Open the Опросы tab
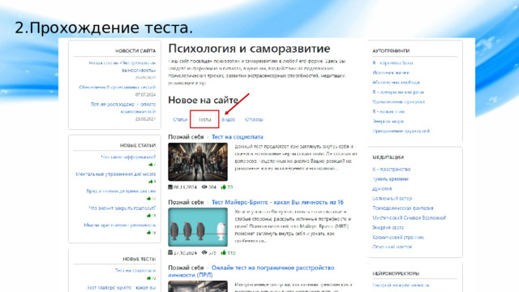 (x=254, y=119)
